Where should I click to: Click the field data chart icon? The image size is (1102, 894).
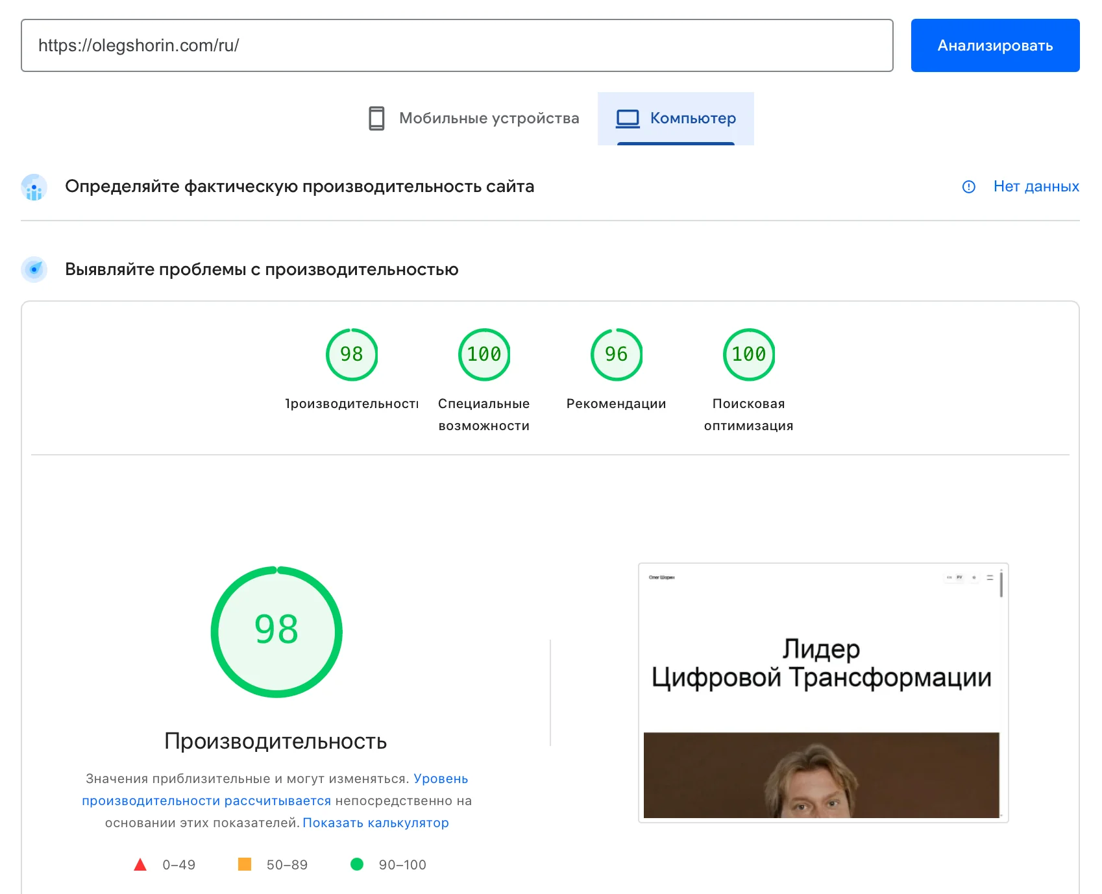point(34,187)
